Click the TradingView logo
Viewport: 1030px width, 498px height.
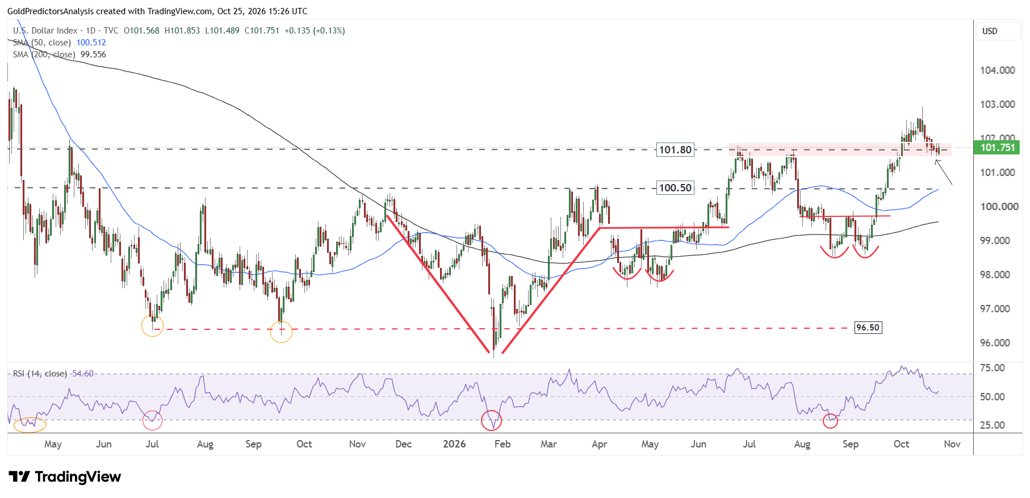pyautogui.click(x=65, y=476)
